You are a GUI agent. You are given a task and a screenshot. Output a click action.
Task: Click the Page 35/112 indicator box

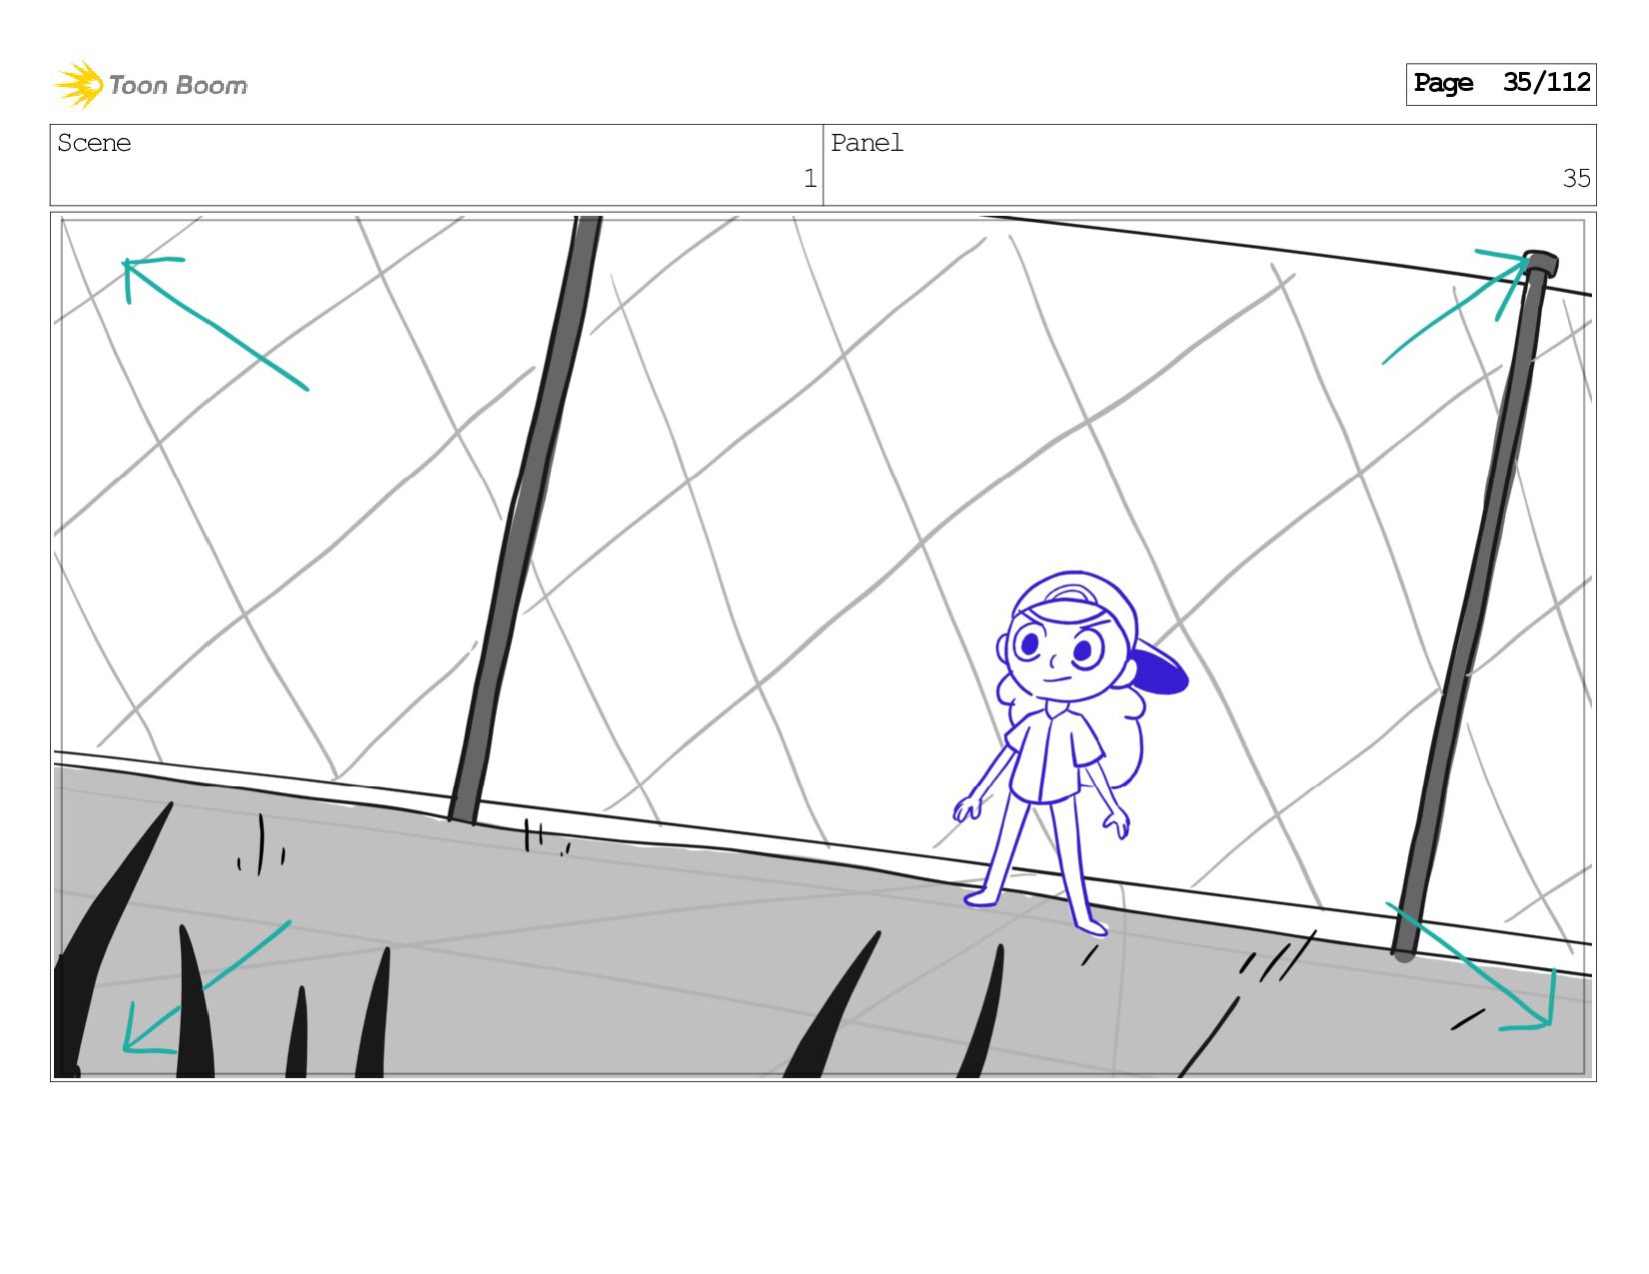[1500, 84]
